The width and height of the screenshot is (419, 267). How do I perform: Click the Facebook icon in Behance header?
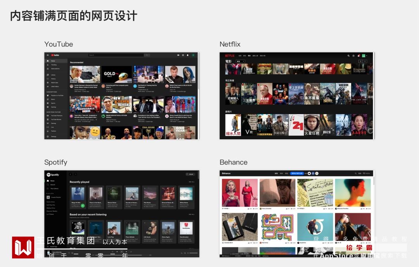[313, 173]
